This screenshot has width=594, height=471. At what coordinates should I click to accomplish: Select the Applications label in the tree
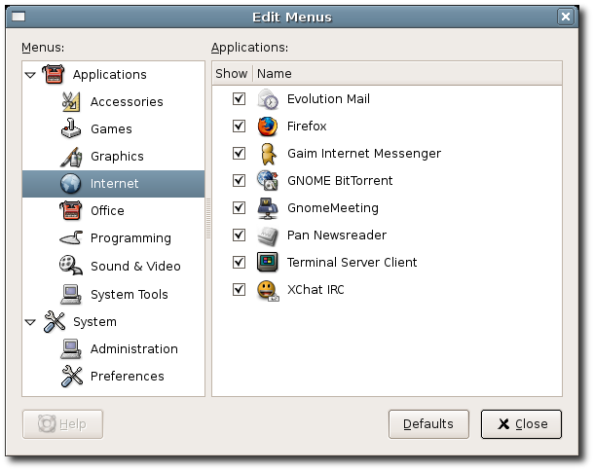tap(110, 75)
